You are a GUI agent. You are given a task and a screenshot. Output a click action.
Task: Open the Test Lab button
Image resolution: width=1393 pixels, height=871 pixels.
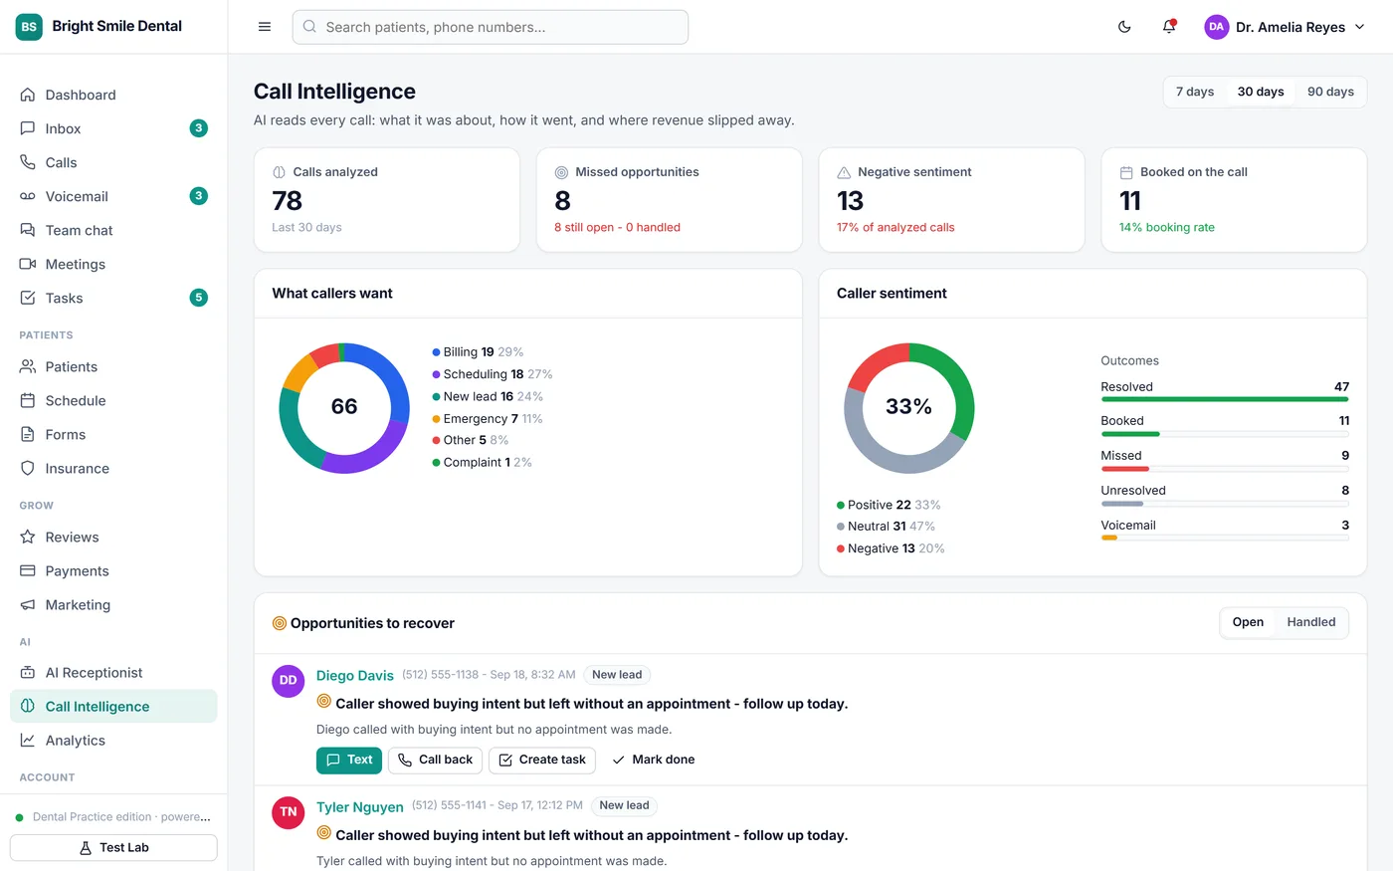click(113, 847)
